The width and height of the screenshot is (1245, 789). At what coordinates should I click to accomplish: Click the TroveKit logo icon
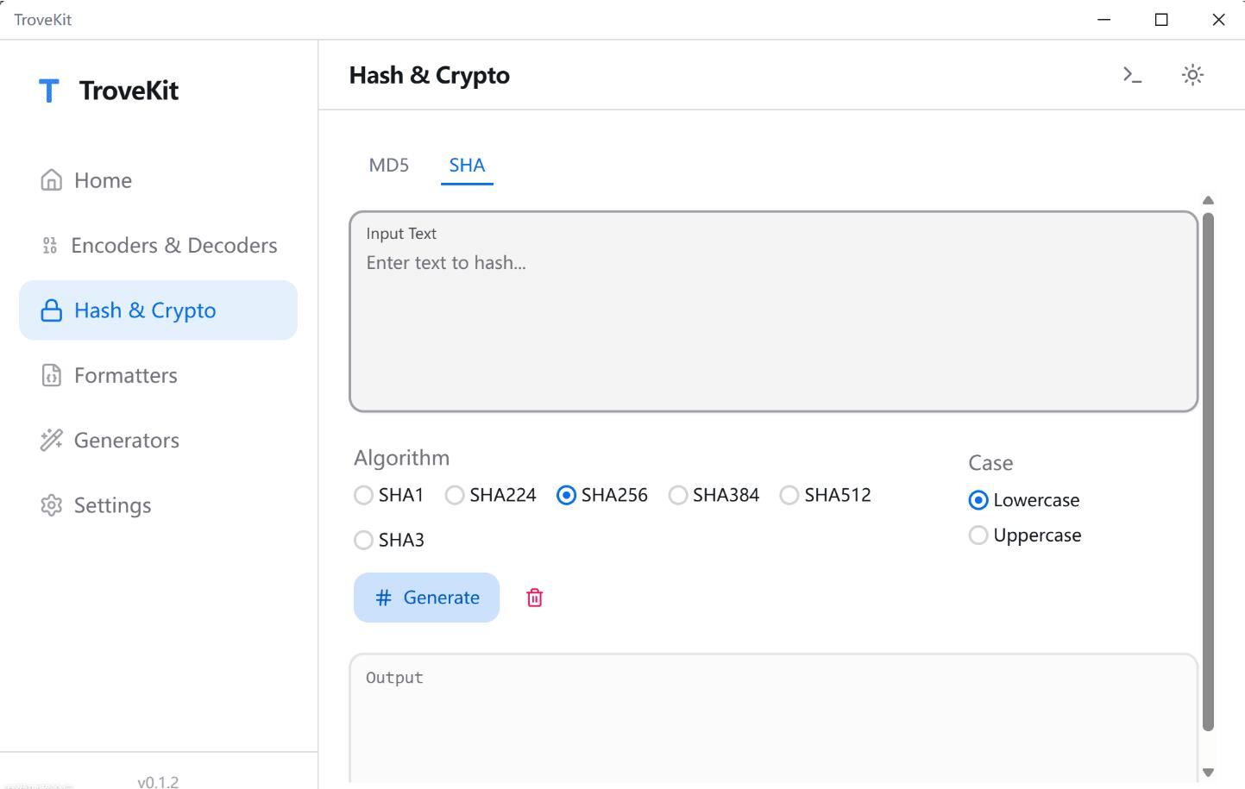pyautogui.click(x=49, y=91)
